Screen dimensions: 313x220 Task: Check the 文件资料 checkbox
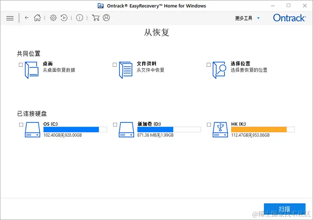pyautogui.click(x=114, y=65)
